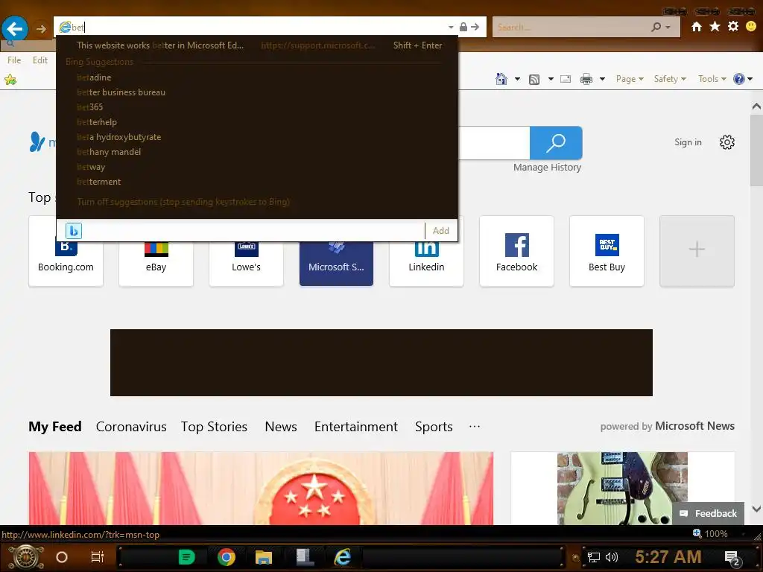This screenshot has width=763, height=572.
Task: Click the blue Back arrow button
Action: 15,29
